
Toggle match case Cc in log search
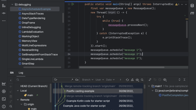tap(77, 80)
